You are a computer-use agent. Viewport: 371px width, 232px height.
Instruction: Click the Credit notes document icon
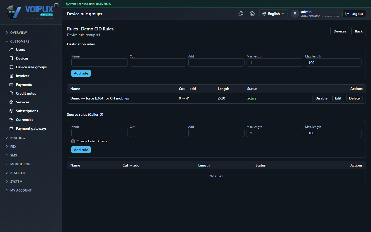(11, 93)
